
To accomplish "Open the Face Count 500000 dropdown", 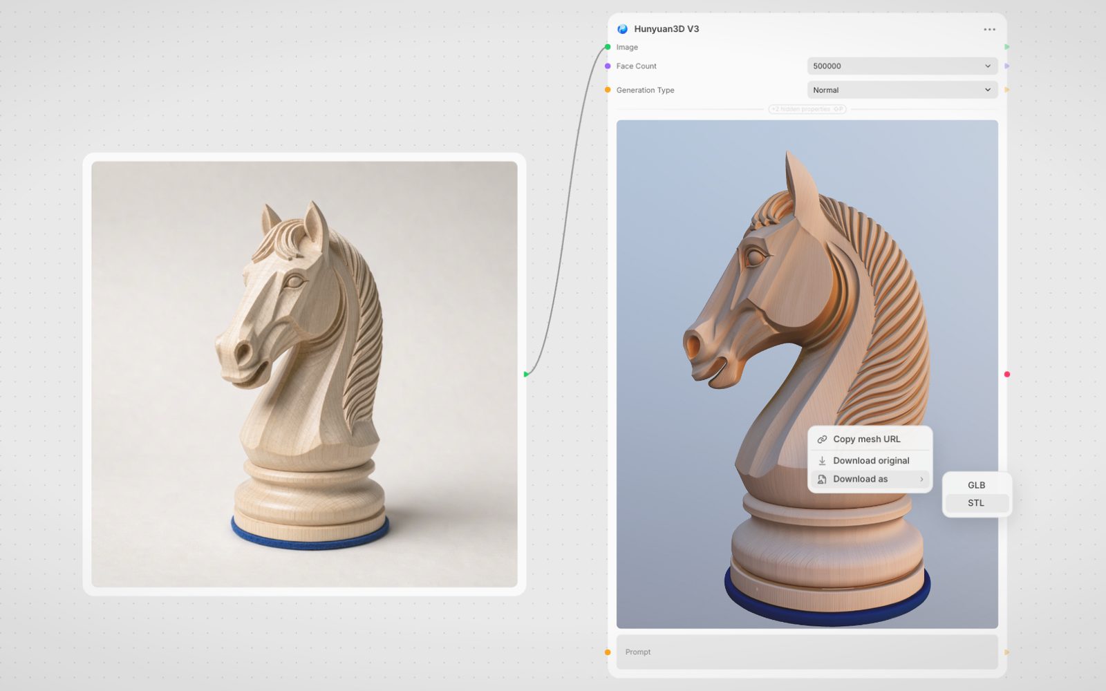I will click(x=902, y=66).
